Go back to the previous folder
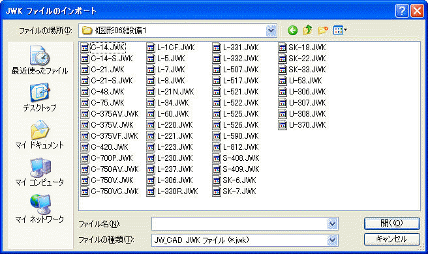 (x=292, y=30)
